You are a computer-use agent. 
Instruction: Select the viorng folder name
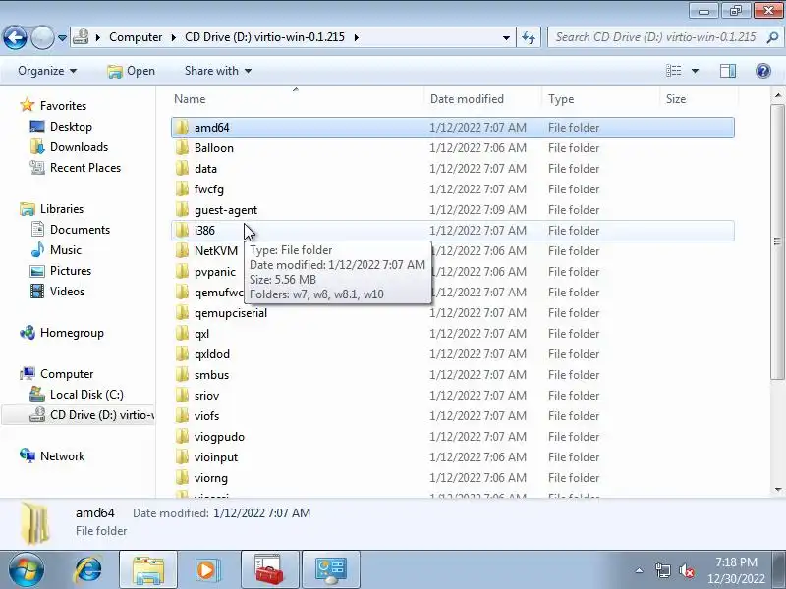tap(211, 478)
